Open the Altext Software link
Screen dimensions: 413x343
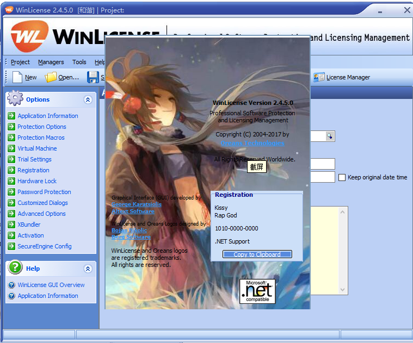[133, 211]
